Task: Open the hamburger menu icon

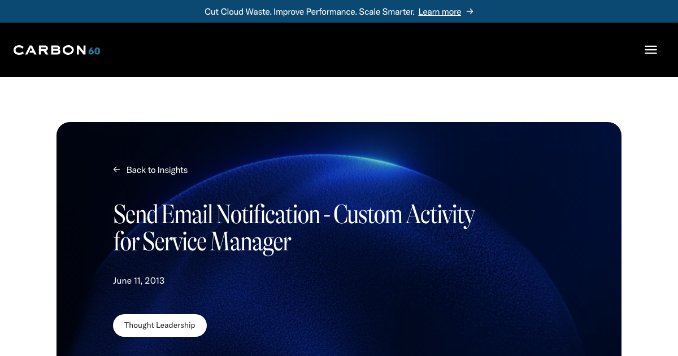Action: coord(651,50)
